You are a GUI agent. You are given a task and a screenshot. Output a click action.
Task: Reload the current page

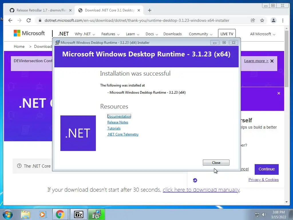pos(29,20)
